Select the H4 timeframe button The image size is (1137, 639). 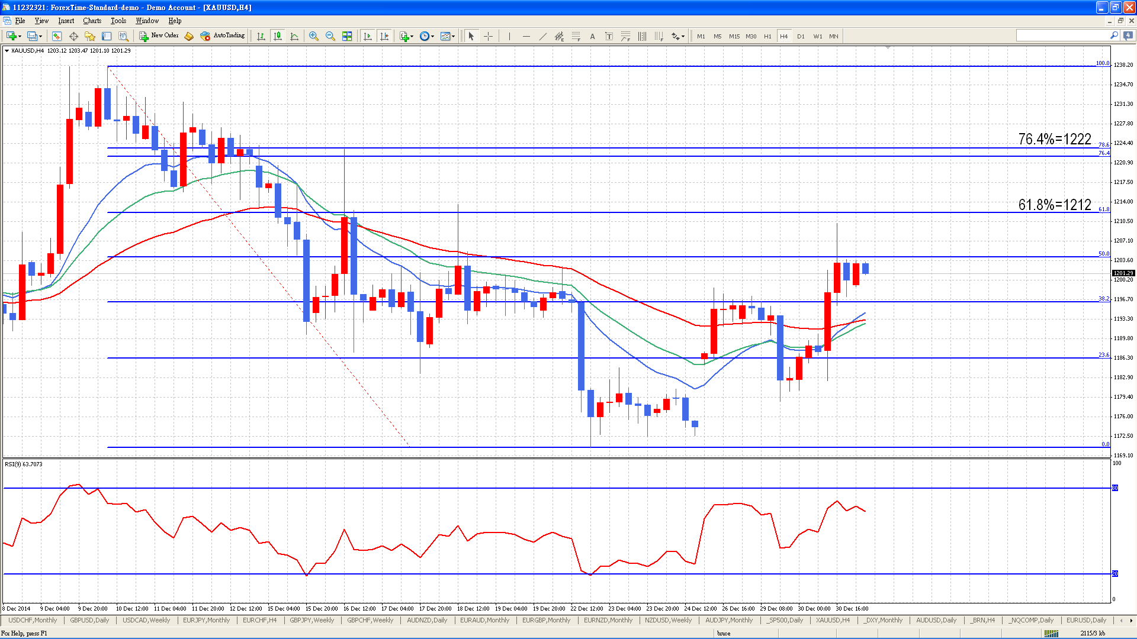click(784, 36)
